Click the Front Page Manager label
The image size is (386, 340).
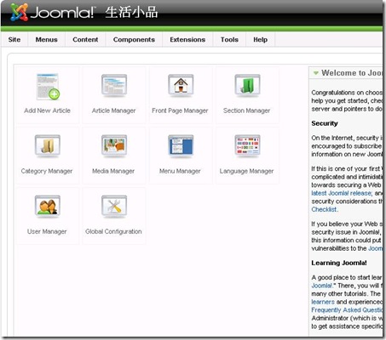(x=180, y=110)
